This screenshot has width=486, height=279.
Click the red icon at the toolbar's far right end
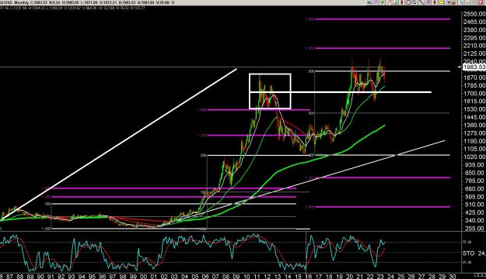coord(481,2)
